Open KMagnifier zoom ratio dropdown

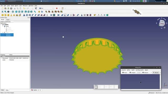pyautogui.click(x=139, y=73)
